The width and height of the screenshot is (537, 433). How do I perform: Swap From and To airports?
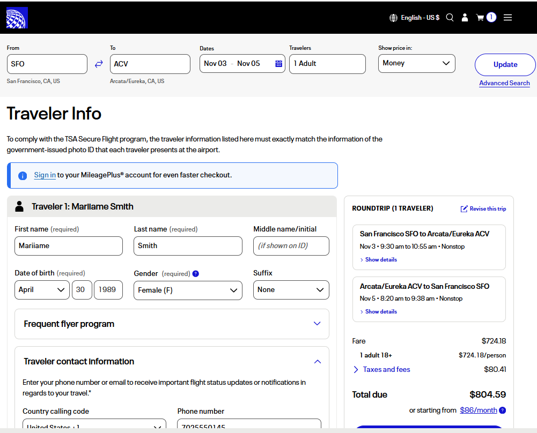(x=99, y=64)
